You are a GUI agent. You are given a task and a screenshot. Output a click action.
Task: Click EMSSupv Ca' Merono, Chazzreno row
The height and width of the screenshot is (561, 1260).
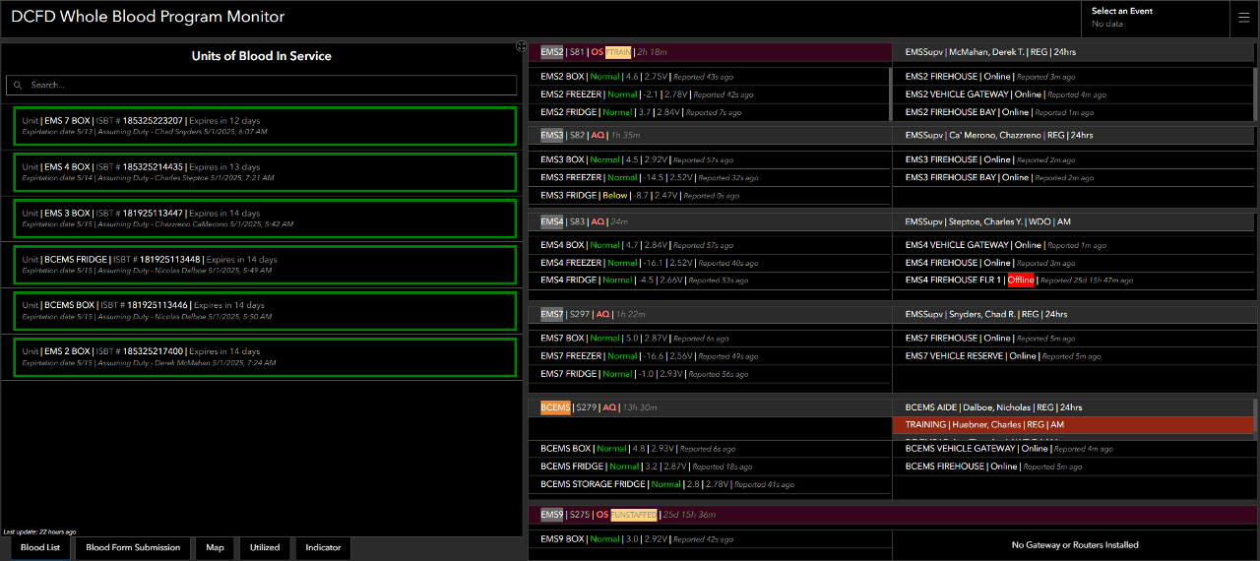pyautogui.click(x=1075, y=135)
